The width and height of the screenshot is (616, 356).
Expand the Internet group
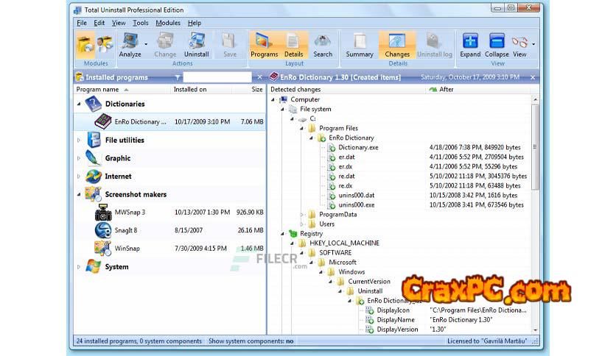[79, 176]
